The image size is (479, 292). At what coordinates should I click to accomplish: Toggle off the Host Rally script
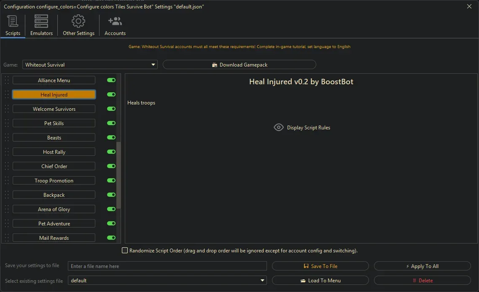tap(111, 152)
